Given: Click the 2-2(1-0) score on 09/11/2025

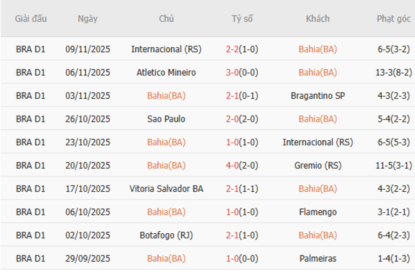Looking at the screenshot, I should [x=242, y=49].
